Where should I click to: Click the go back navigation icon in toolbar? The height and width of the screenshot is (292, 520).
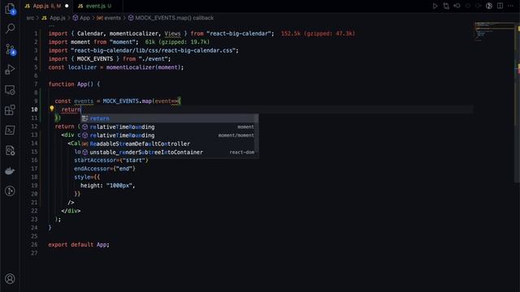[457, 6]
